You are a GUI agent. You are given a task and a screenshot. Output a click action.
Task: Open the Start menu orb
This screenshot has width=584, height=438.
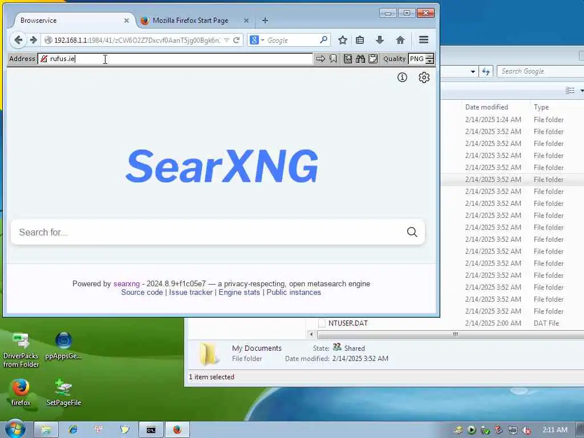coord(15,429)
